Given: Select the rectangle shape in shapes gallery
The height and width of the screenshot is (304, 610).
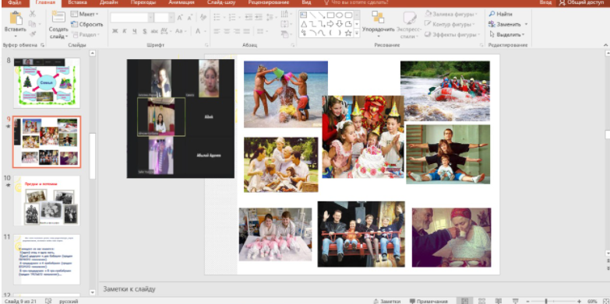Looking at the screenshot, I should 330,15.
